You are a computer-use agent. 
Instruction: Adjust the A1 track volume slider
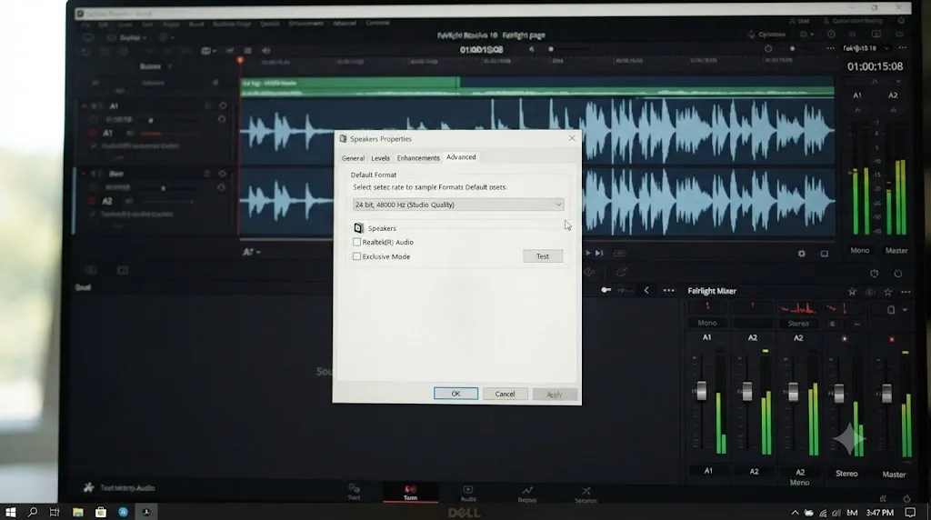pyautogui.click(x=151, y=120)
